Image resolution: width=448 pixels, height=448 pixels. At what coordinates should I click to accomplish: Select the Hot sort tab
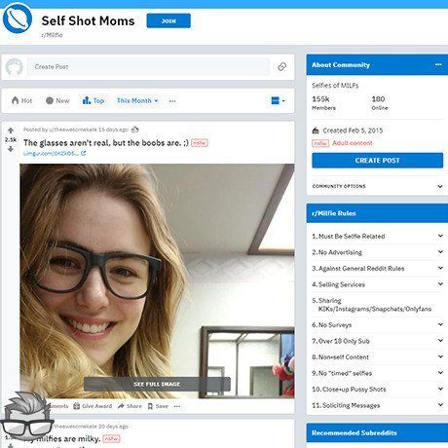[x=22, y=101]
